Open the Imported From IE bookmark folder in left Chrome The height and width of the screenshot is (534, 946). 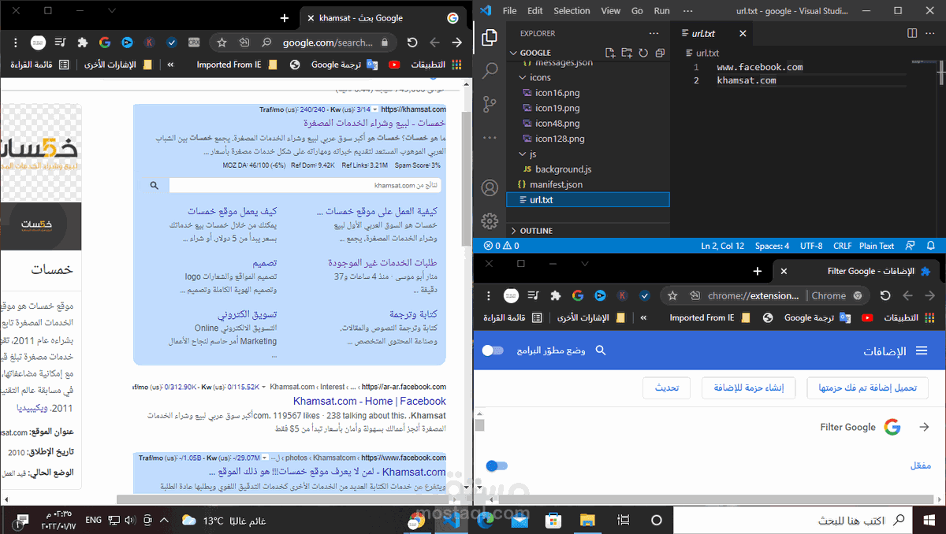(236, 65)
